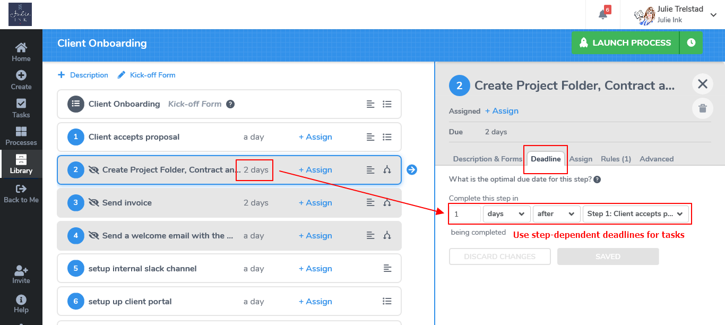Screen dimensions: 725x325
Task: Select the Deadline tab
Action: (x=546, y=159)
